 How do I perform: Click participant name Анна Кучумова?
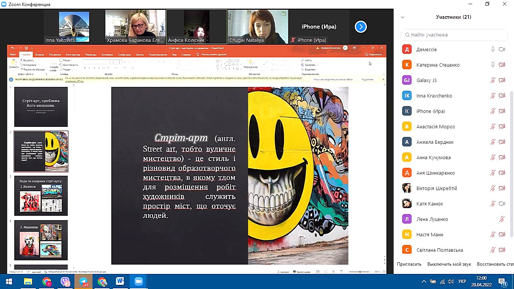pyautogui.click(x=433, y=157)
